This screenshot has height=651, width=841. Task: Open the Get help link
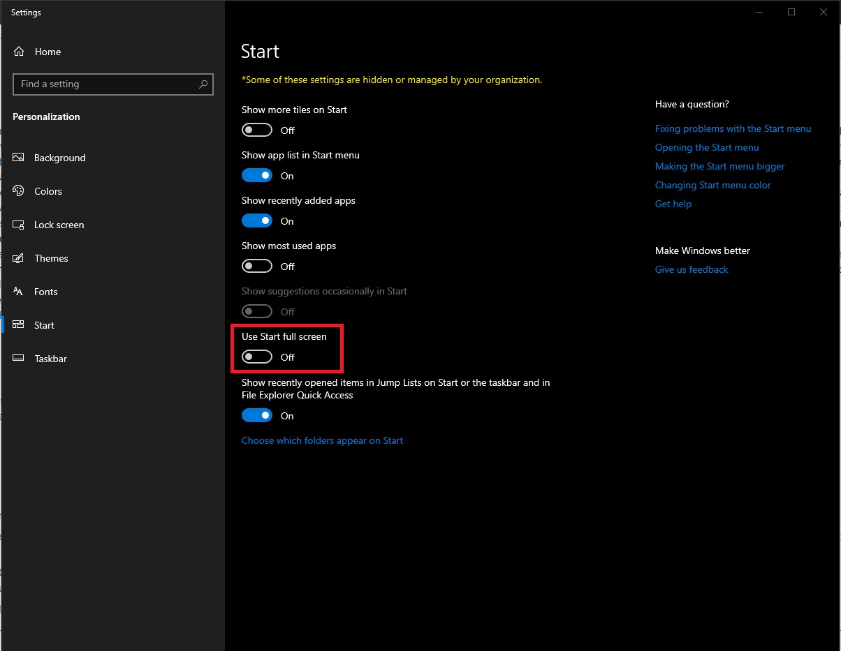tap(673, 204)
